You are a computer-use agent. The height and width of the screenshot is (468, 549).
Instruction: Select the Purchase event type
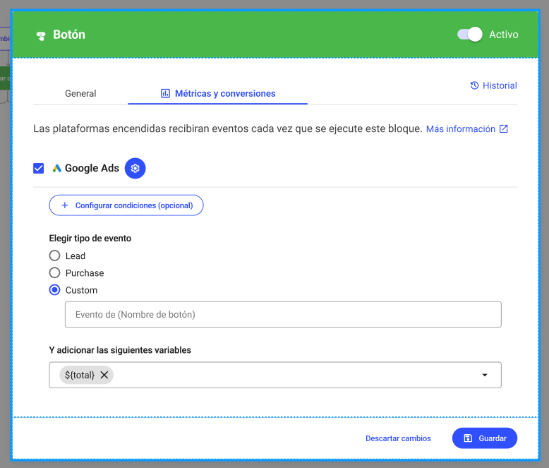pyautogui.click(x=54, y=273)
